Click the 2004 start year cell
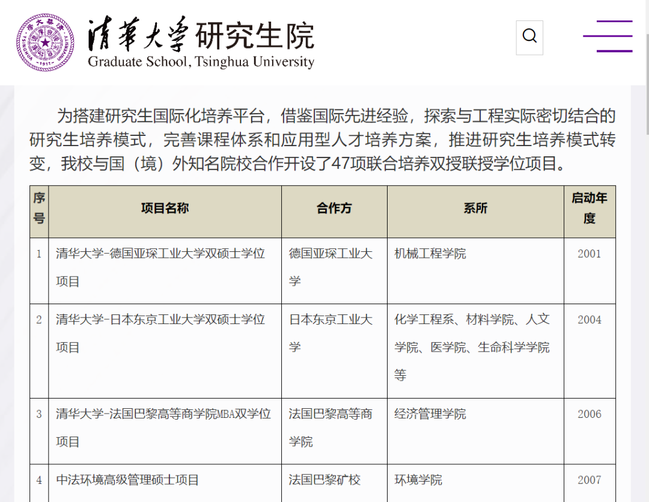 click(x=590, y=351)
